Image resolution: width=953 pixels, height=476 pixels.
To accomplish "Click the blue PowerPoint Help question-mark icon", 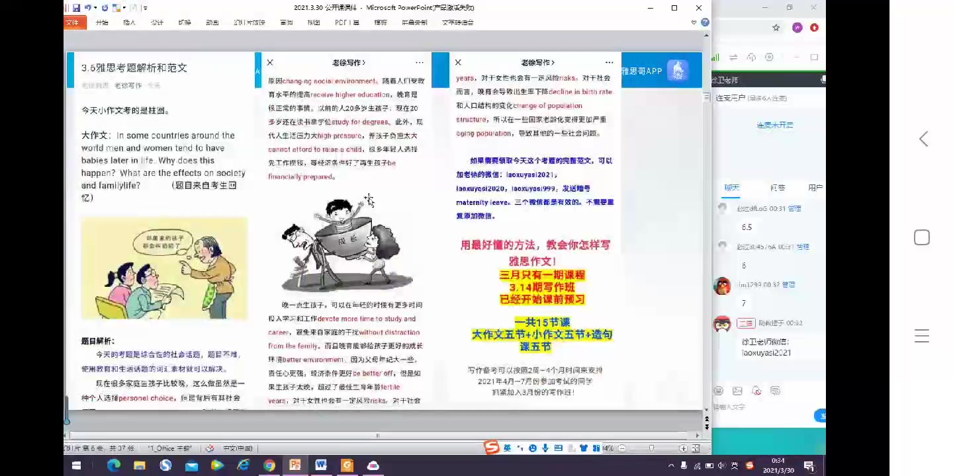I will point(705,22).
